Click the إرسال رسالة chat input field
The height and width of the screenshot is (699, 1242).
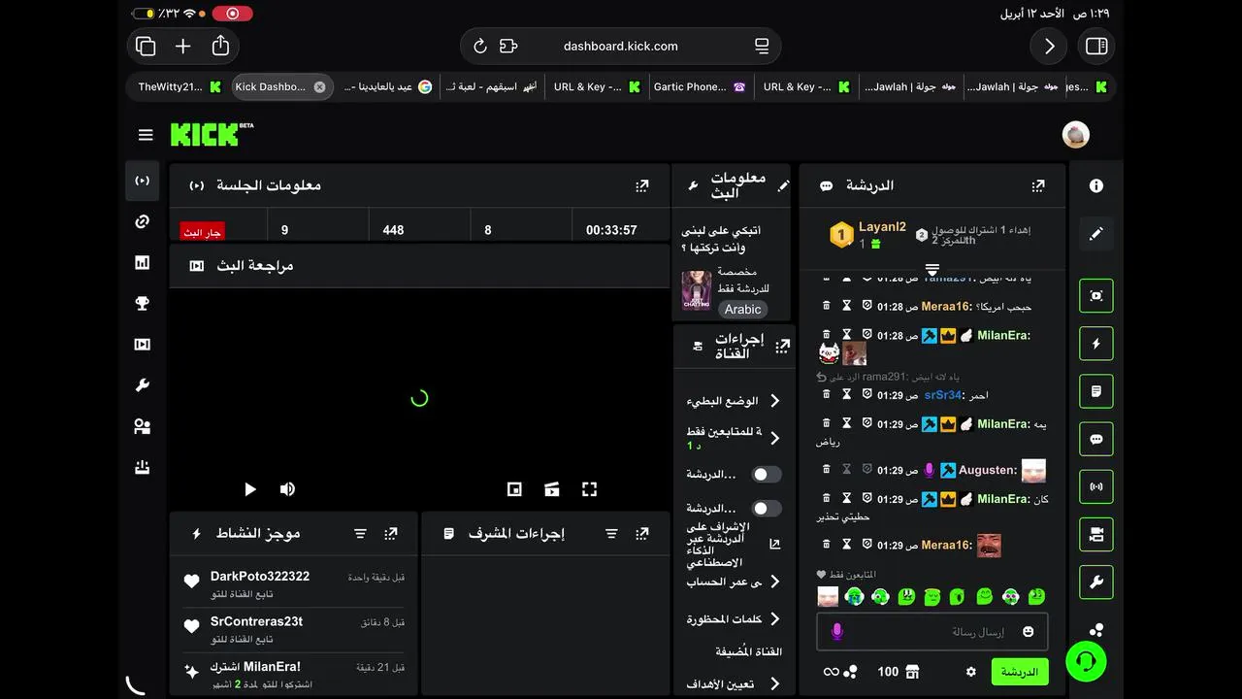[x=931, y=632]
